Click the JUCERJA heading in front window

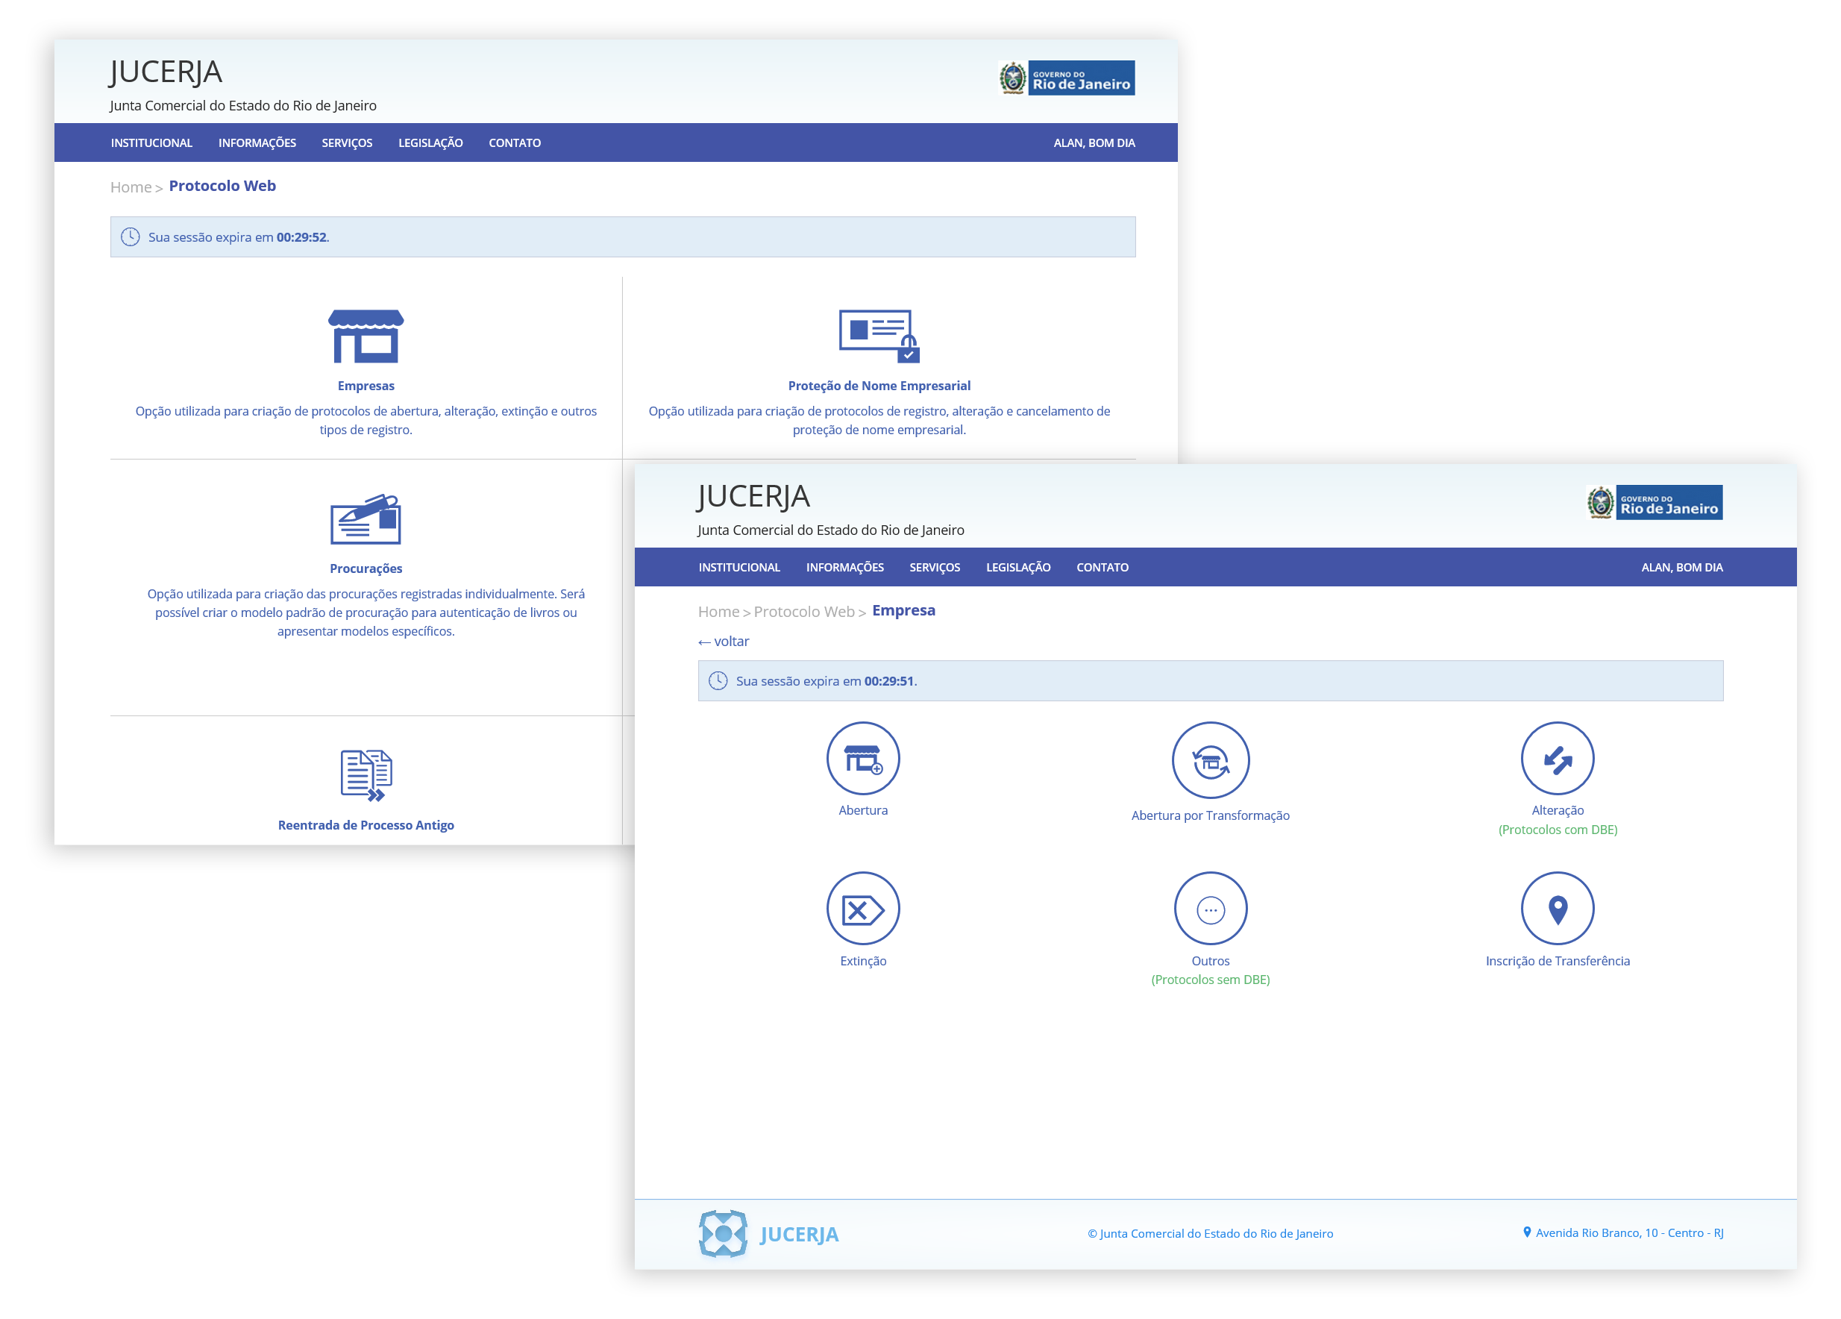click(x=753, y=496)
